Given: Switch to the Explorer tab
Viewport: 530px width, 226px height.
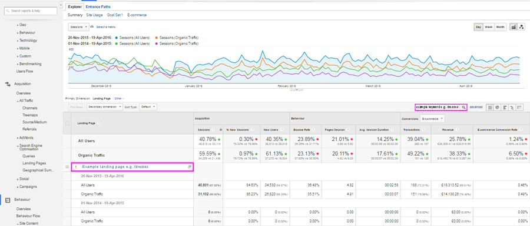Looking at the screenshot, I should click(x=74, y=6).
